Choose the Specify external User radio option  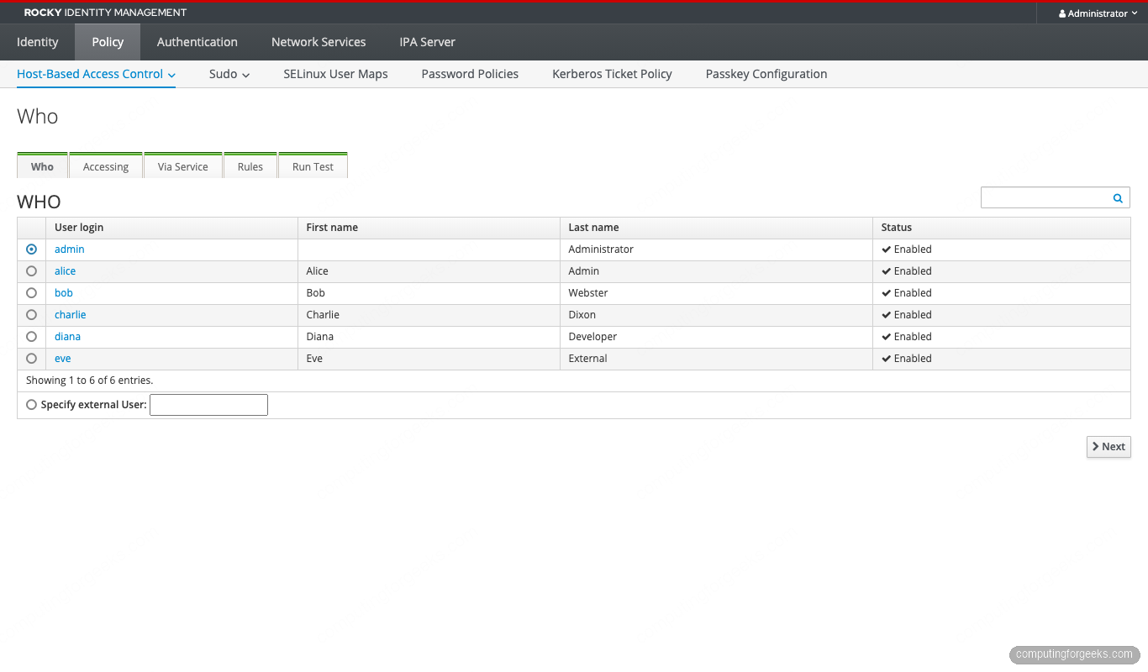(x=32, y=405)
